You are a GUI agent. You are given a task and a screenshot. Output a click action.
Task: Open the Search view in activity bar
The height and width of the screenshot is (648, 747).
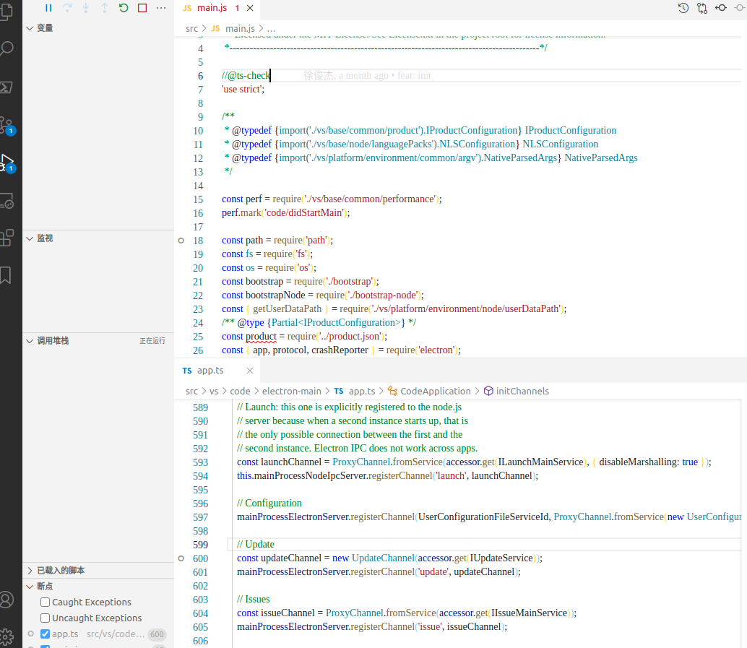(7, 48)
